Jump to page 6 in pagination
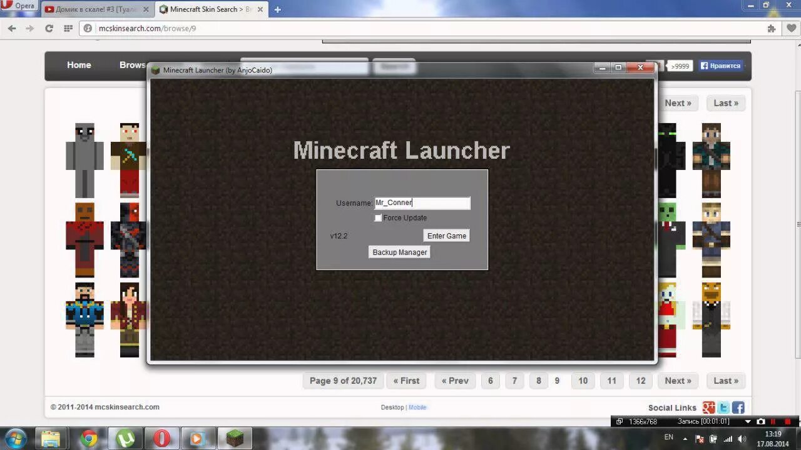The height and width of the screenshot is (450, 801). 491,381
